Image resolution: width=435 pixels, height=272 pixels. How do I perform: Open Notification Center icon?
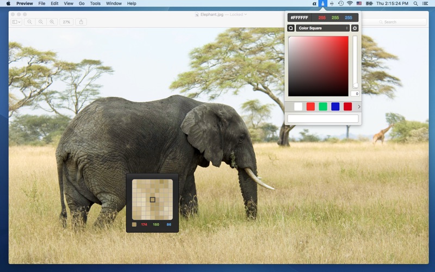[x=425, y=4]
